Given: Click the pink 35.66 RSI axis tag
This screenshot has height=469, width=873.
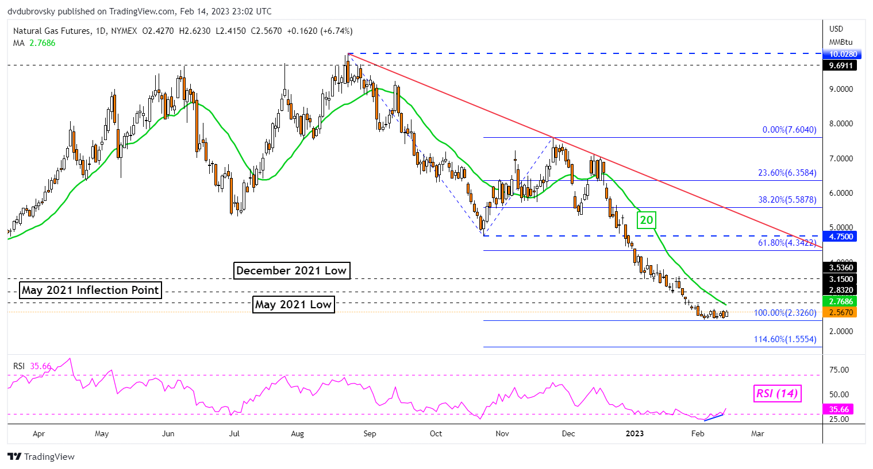Looking at the screenshot, I should pos(839,409).
